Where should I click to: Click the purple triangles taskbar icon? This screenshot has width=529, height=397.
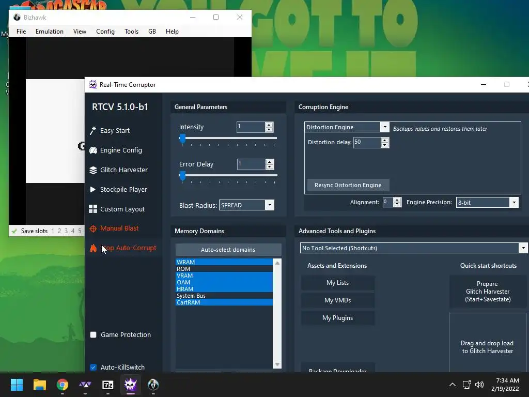click(85, 385)
